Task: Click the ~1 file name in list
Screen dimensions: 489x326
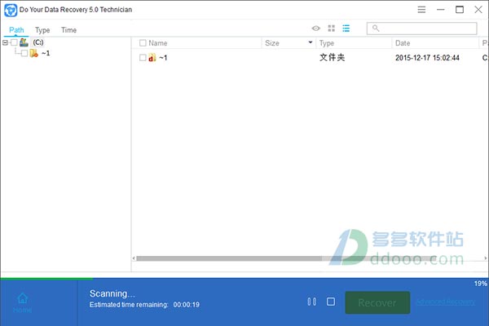Action: pos(163,58)
